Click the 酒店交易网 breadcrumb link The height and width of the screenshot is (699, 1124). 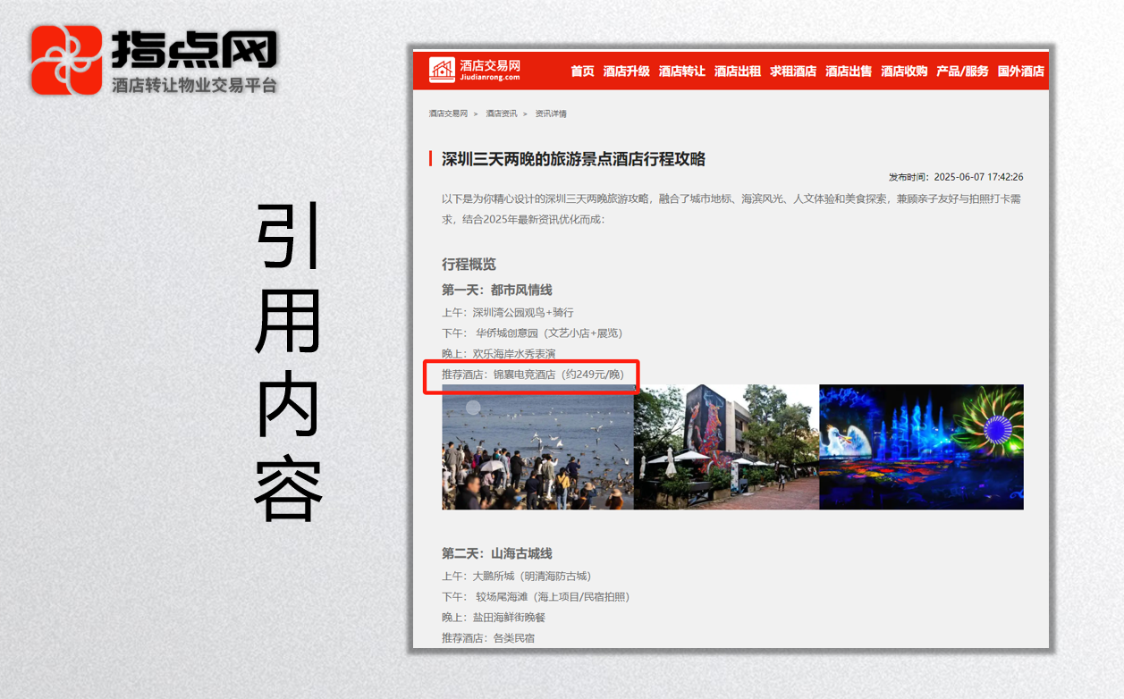tap(448, 114)
